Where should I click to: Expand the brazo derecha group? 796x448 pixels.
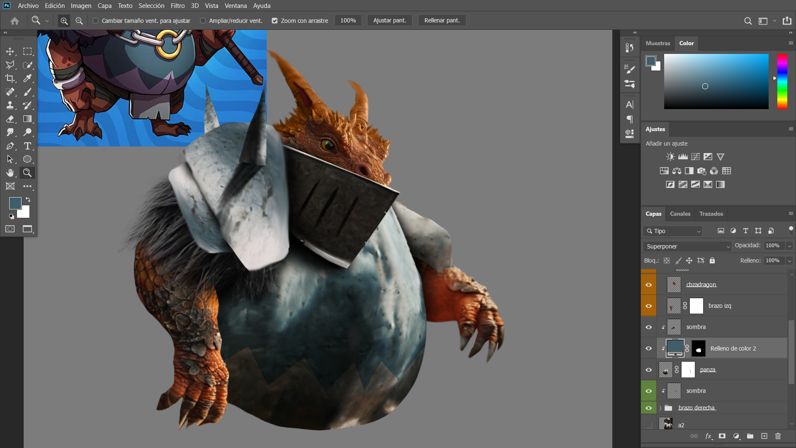pos(660,408)
